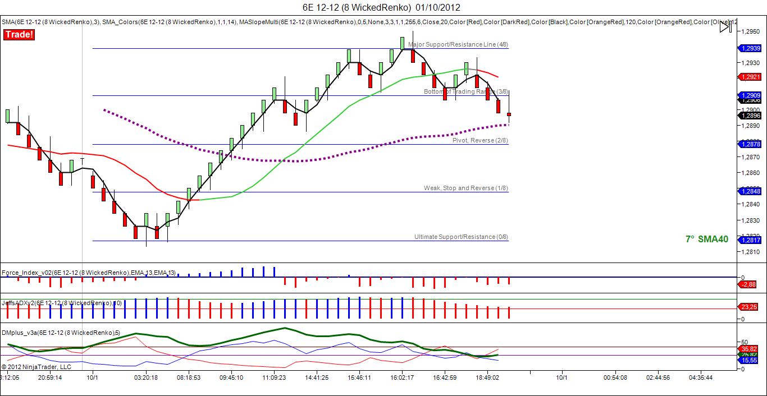Click the scroll-to-latest-bar arrow icon

click(x=725, y=26)
